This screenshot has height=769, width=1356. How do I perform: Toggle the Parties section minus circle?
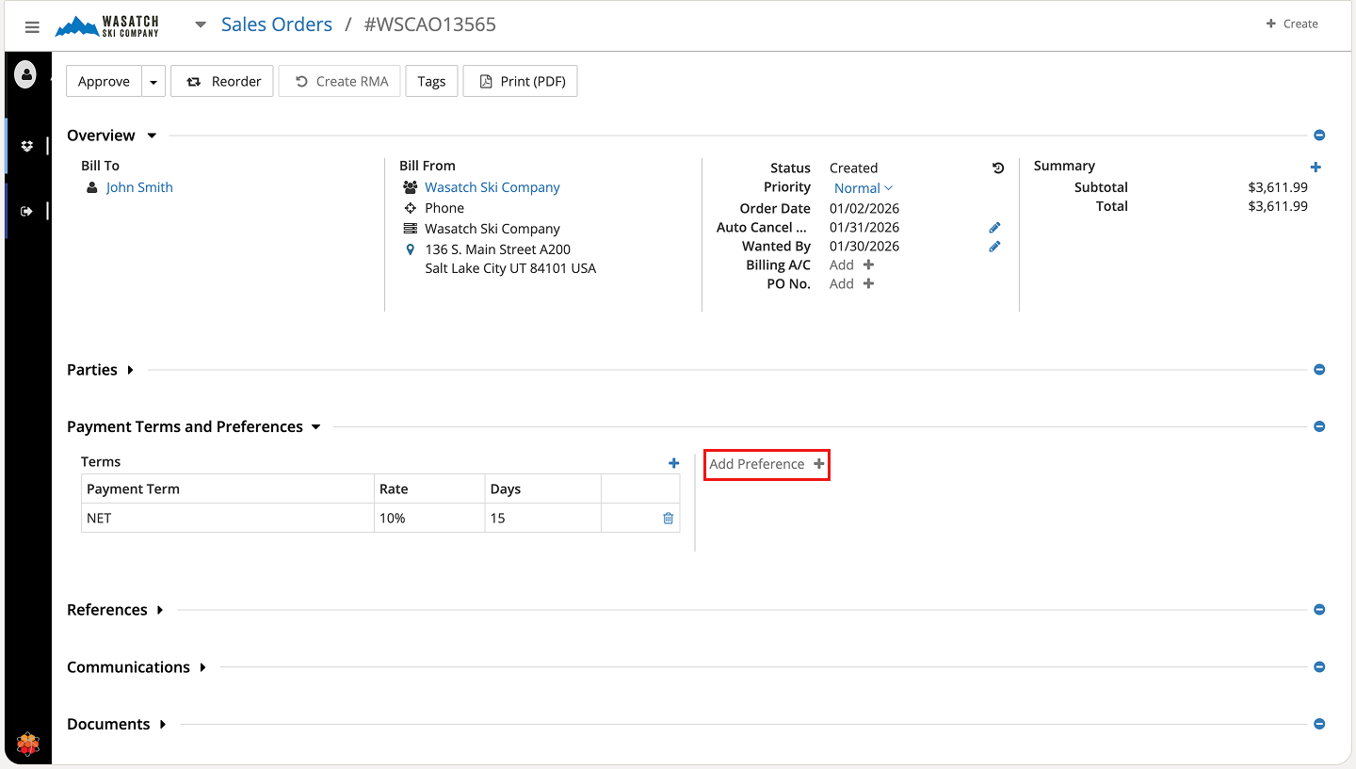[1319, 370]
